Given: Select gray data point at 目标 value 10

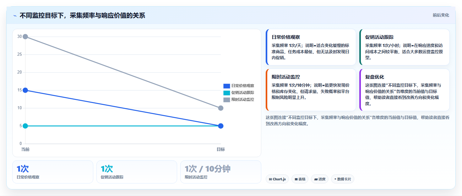Looking at the screenshot, I should pos(221,108).
